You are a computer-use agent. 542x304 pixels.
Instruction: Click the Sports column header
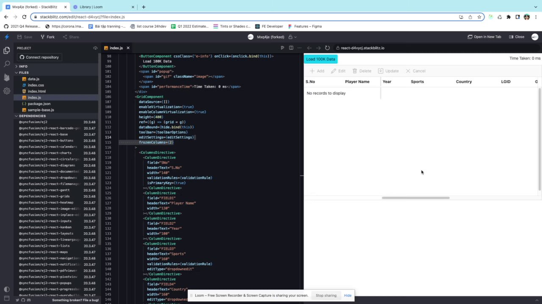(417, 81)
